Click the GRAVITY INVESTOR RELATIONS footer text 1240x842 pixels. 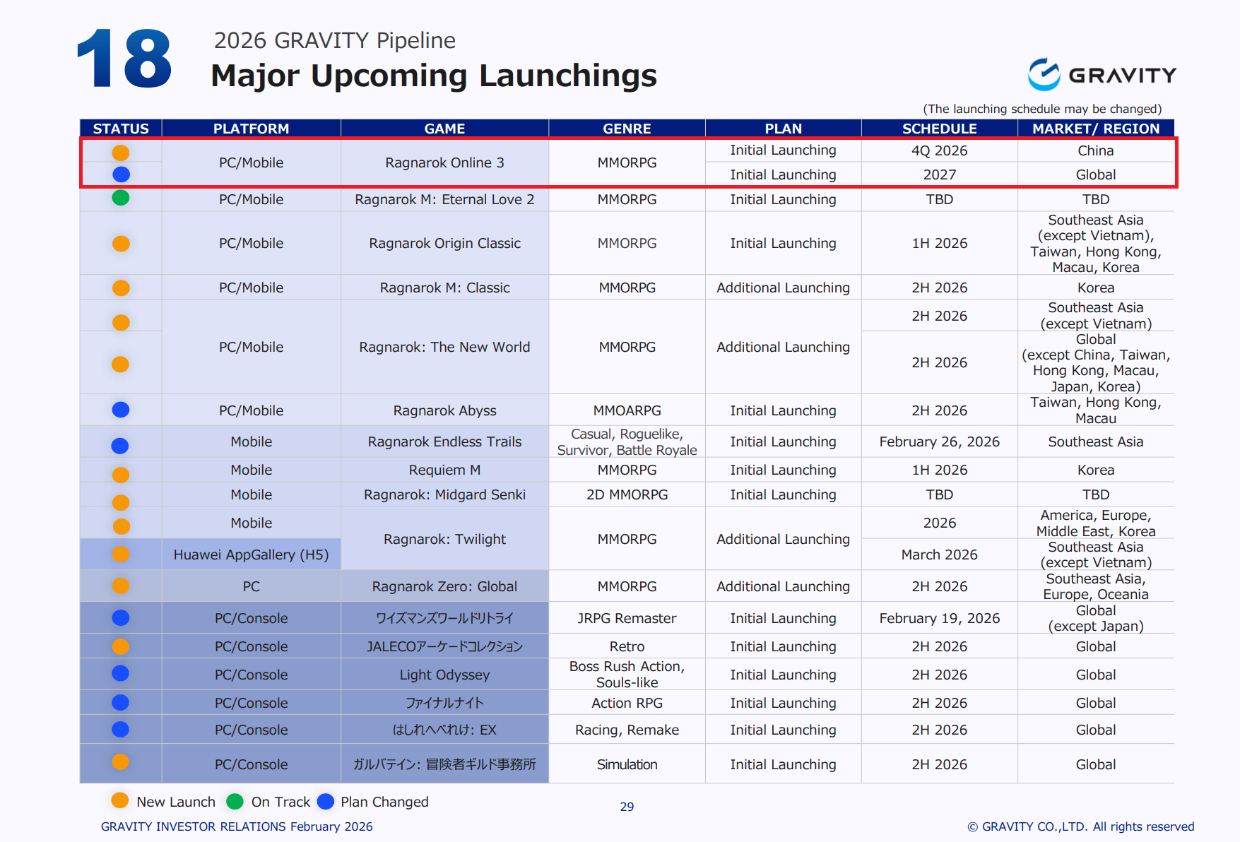point(237,826)
